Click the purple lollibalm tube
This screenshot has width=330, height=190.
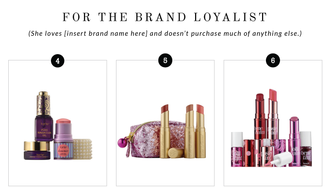click(294, 142)
